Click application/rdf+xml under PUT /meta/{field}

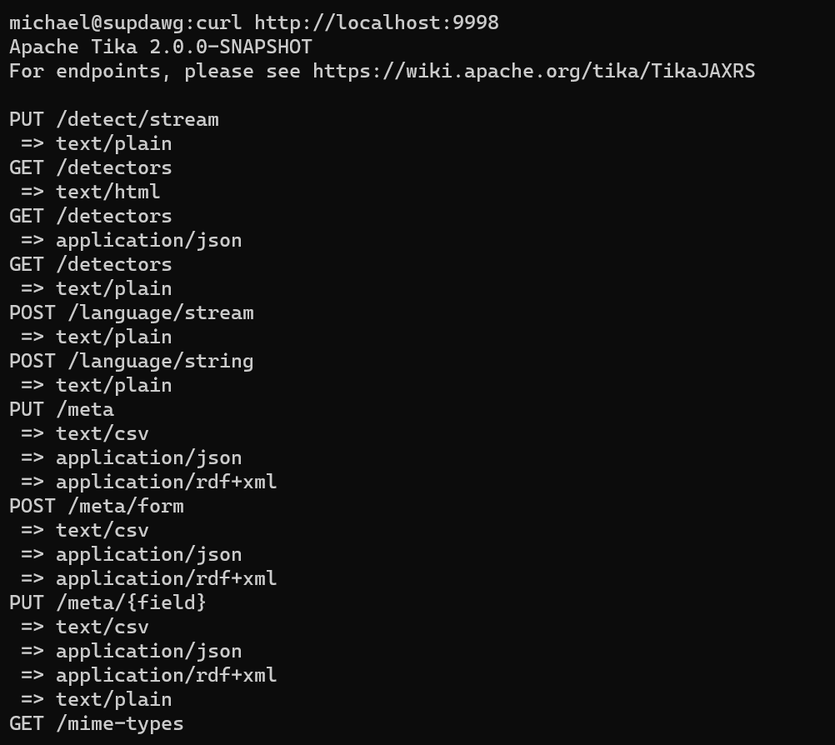(166, 675)
